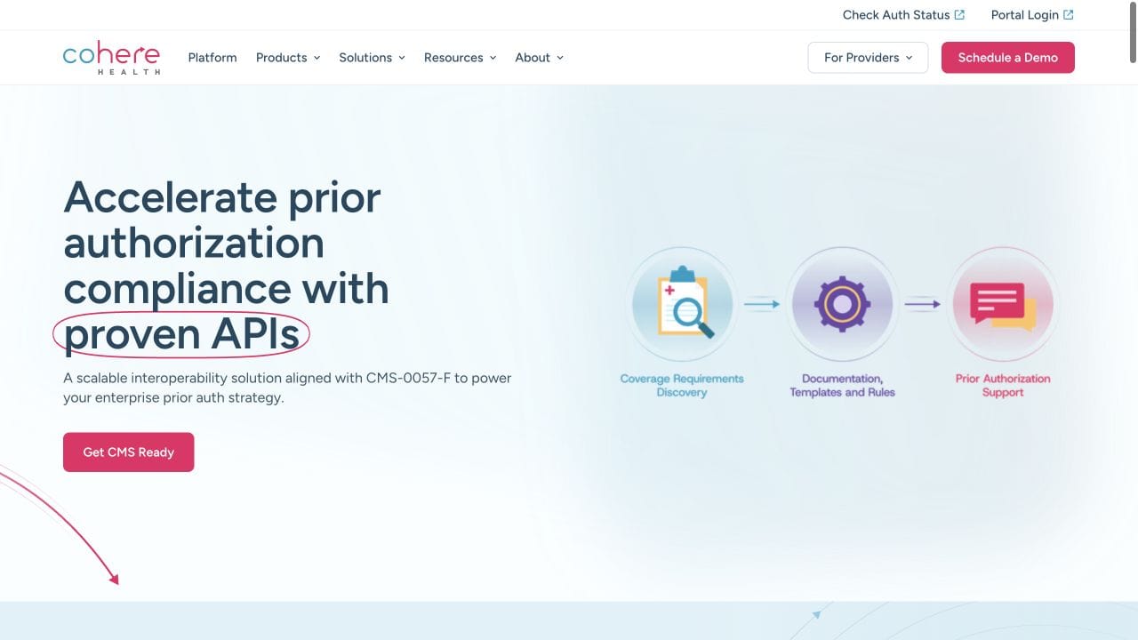Screen dimensions: 1138x640
Task: Click the Coverage Requirements Discovery label
Action: [x=682, y=385]
